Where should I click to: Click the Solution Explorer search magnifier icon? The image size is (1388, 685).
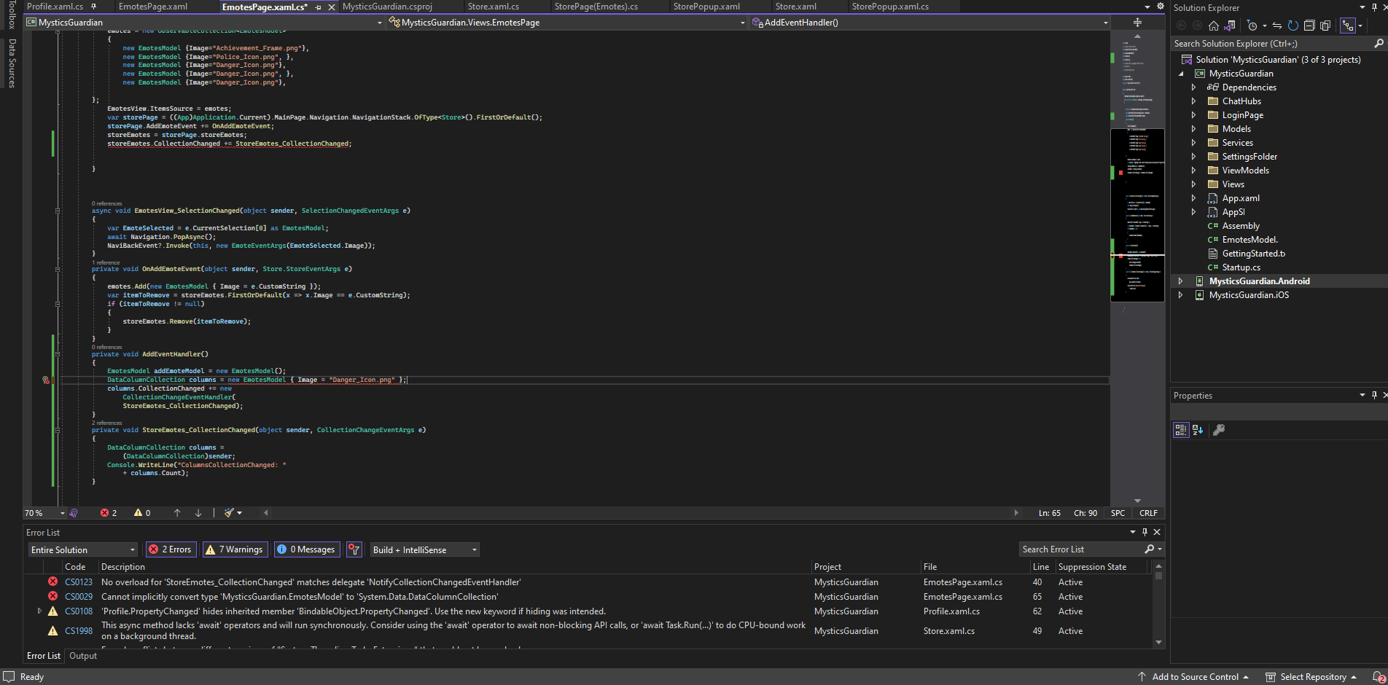coord(1379,44)
